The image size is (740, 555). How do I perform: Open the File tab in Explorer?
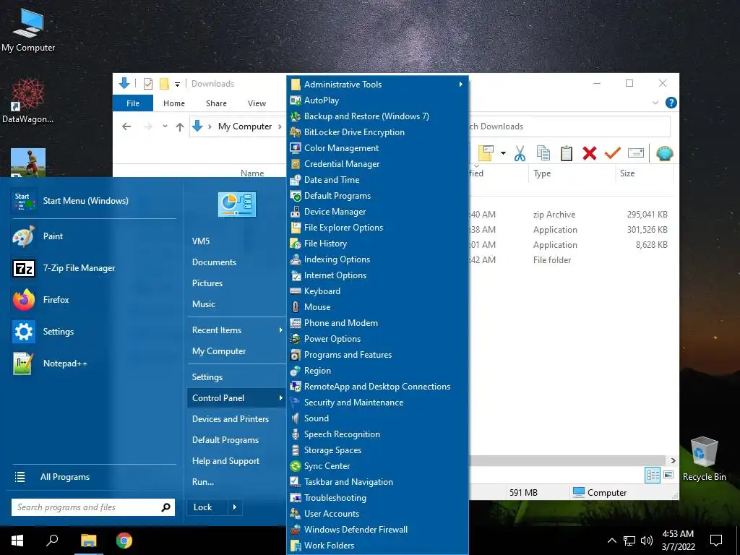click(133, 103)
